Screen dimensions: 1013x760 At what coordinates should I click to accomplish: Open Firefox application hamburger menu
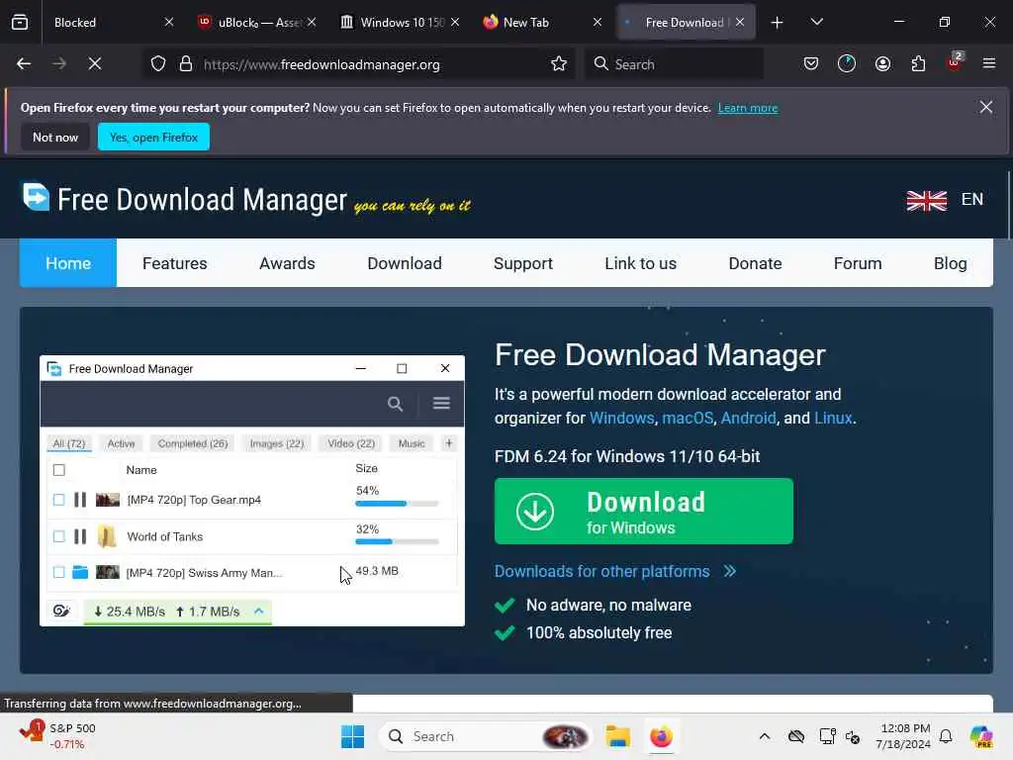pyautogui.click(x=989, y=64)
